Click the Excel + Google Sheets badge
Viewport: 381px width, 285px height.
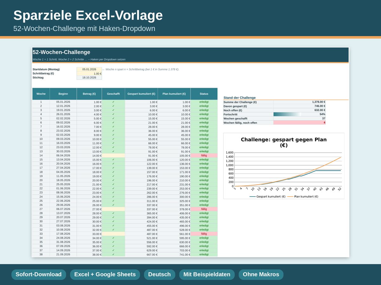[x=105, y=275]
